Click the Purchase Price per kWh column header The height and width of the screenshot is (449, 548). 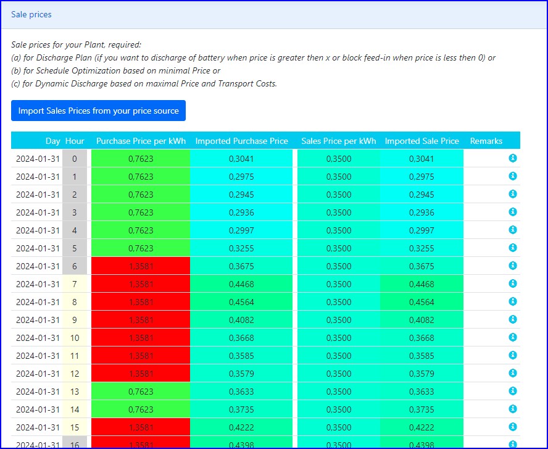click(x=141, y=141)
